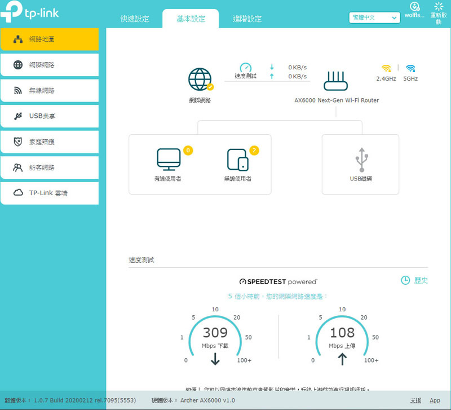Image resolution: width=451 pixels, height=410 pixels.
Task: Open wired clients (有線使用者) monitor icon
Action: click(x=169, y=159)
